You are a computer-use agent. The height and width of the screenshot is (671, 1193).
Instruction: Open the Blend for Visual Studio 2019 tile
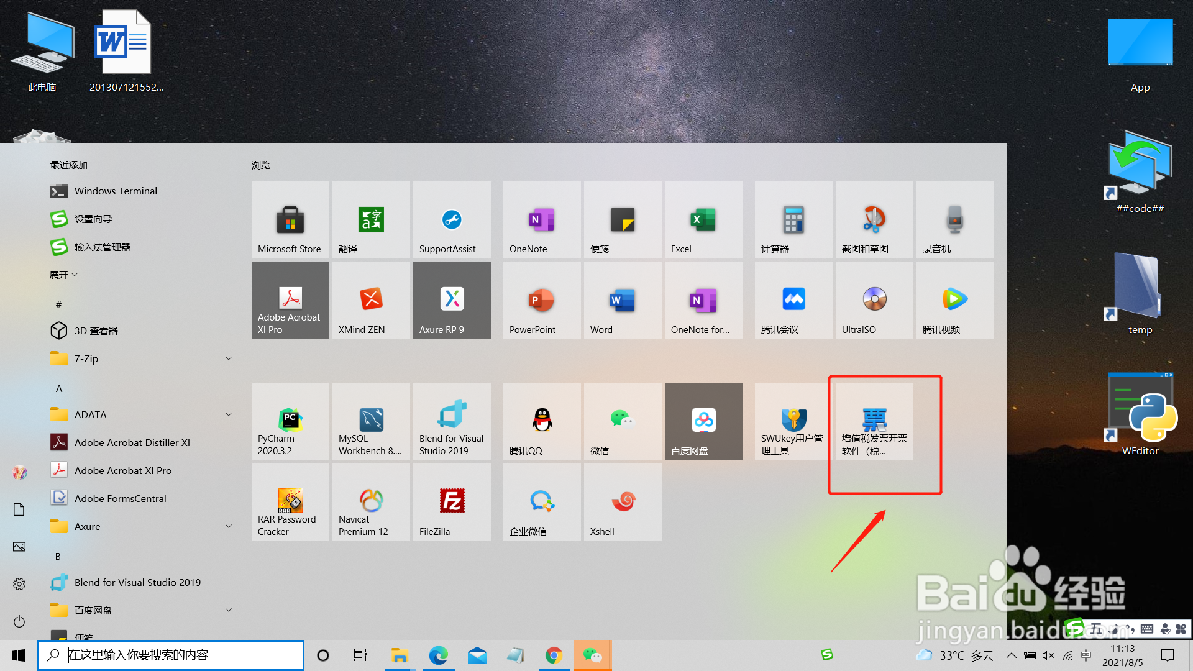click(x=452, y=421)
